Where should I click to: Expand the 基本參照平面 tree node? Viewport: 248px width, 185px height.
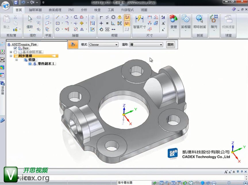pos(11,52)
